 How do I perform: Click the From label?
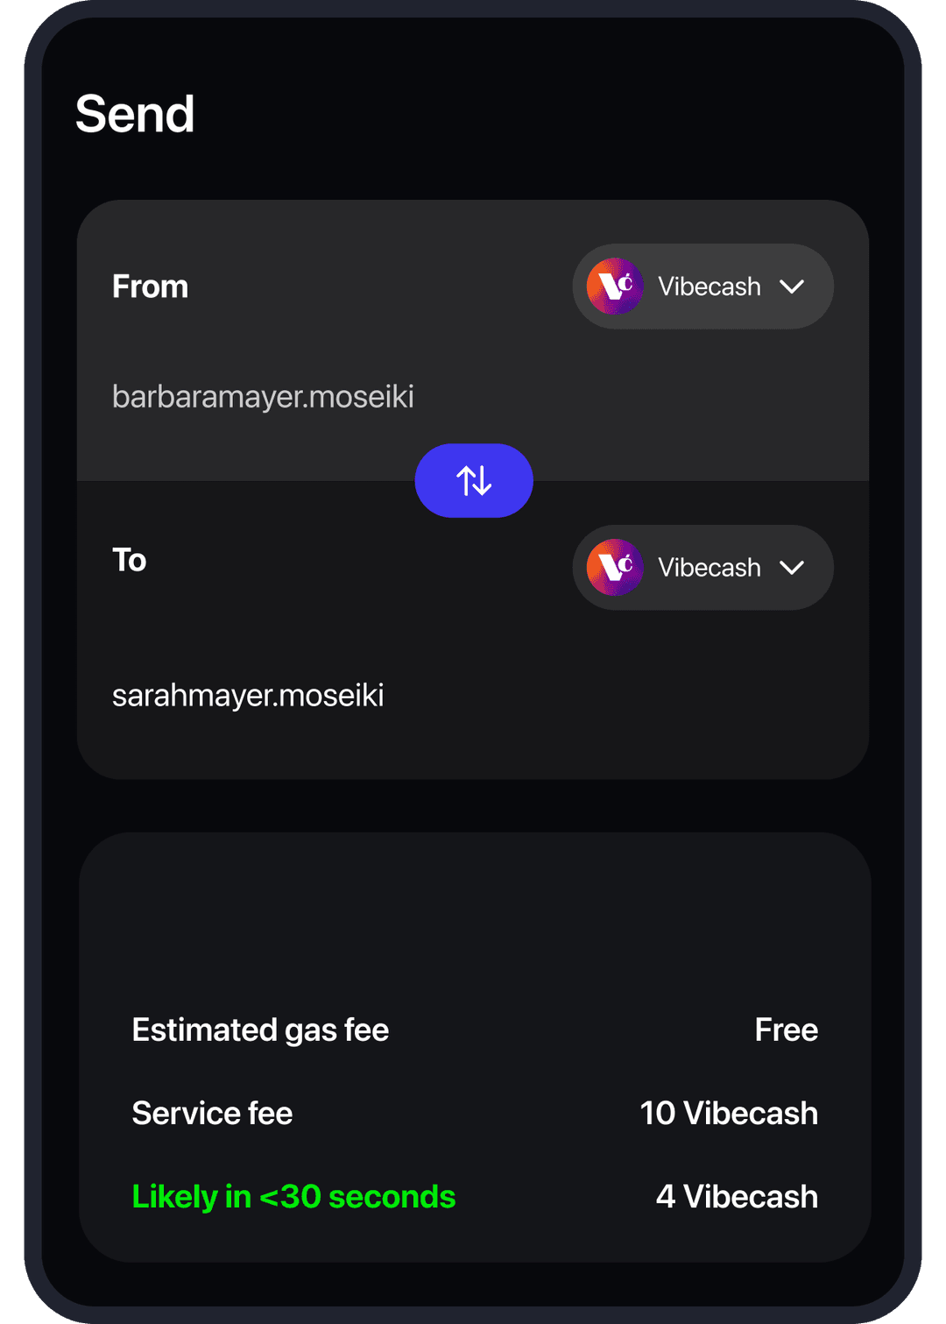pos(150,287)
